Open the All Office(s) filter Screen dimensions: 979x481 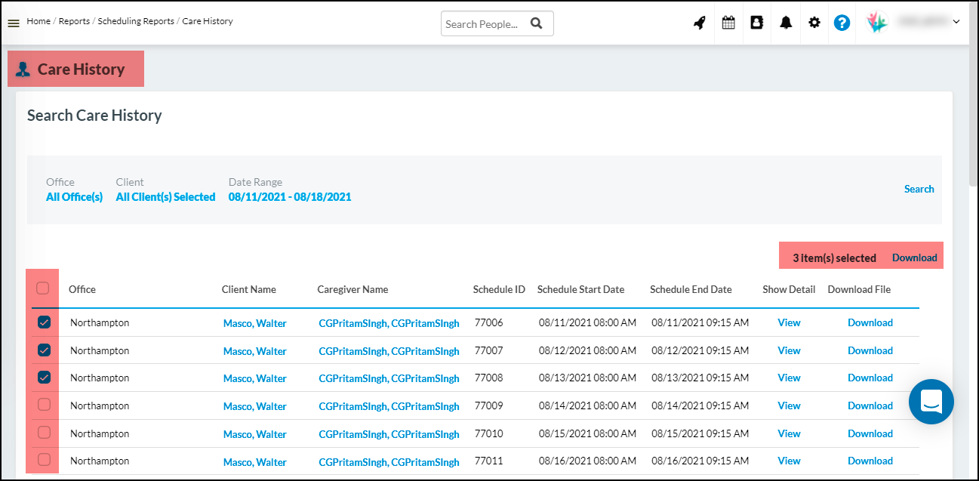[74, 197]
